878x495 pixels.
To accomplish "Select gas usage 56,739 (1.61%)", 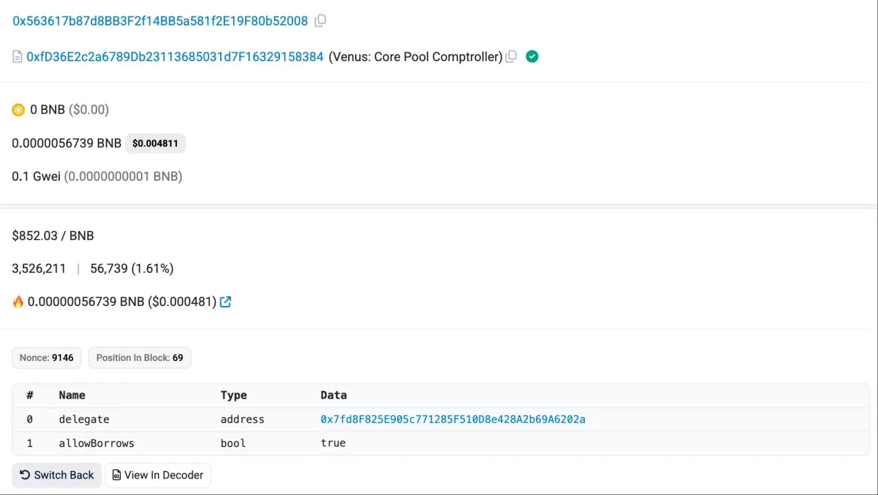I will coord(132,269).
